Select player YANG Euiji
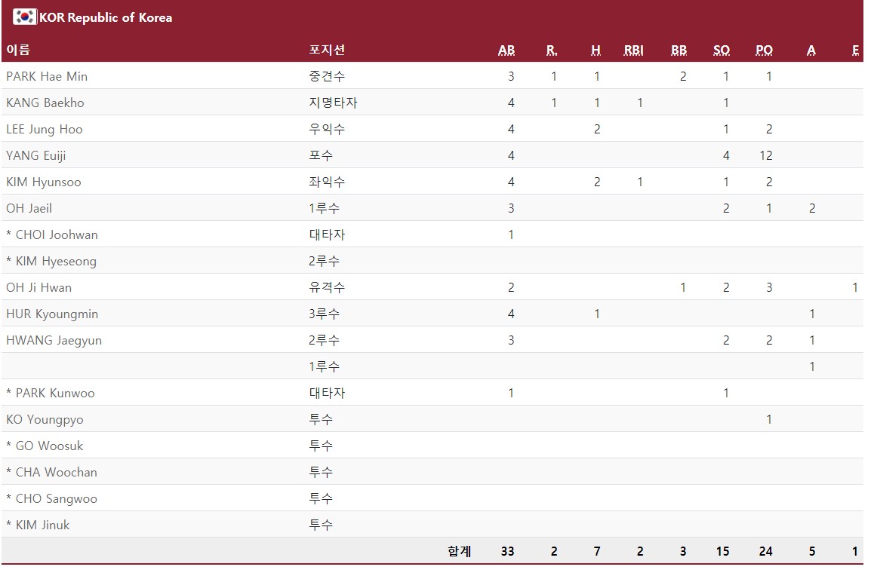 click(x=36, y=155)
